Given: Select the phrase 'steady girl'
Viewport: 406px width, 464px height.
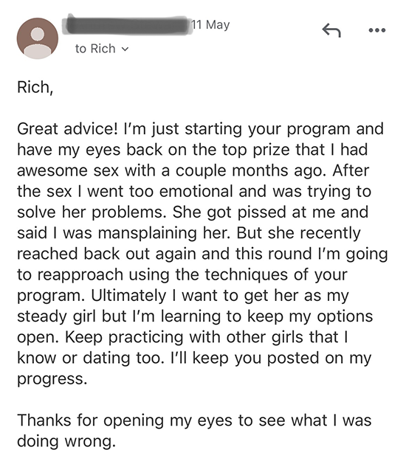Looking at the screenshot, I should 57,316.
